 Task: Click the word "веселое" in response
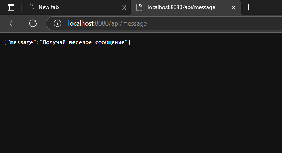81,42
